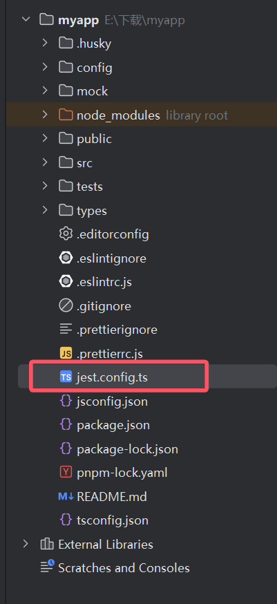Click the red Y icon of pnpm-lock.yaml

(x=66, y=472)
